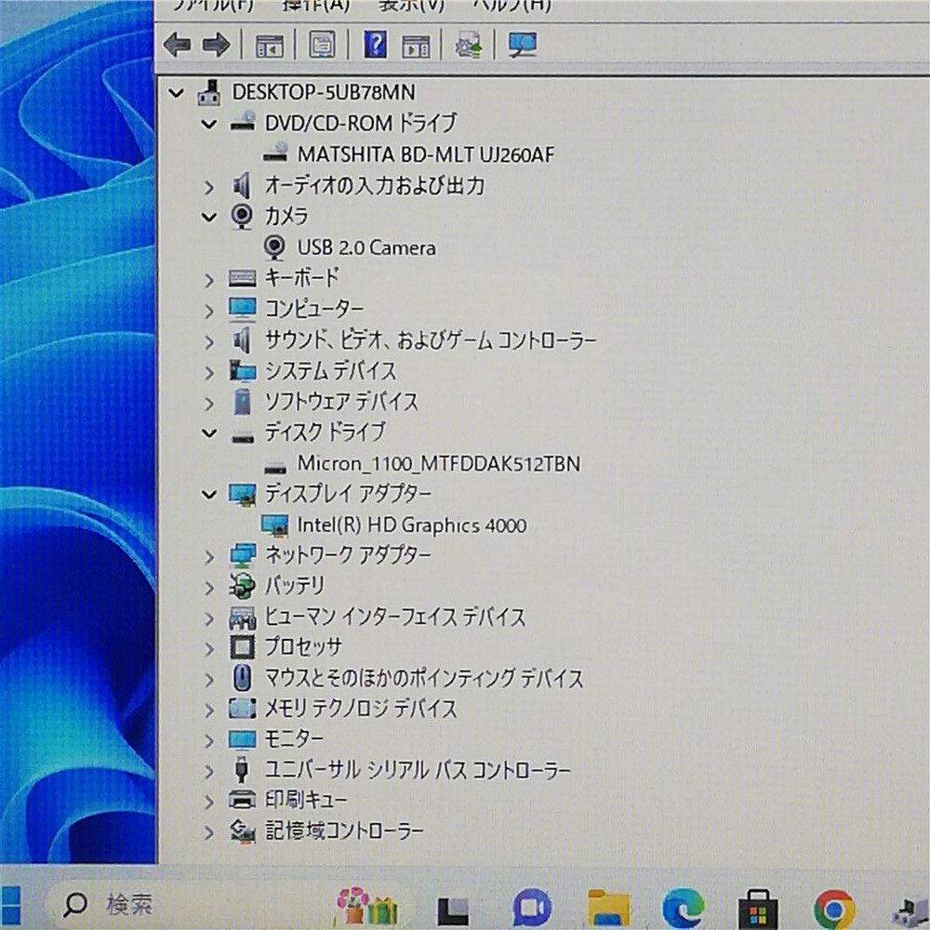Select モニター category label
Screen dimensions: 930x930
click(294, 739)
